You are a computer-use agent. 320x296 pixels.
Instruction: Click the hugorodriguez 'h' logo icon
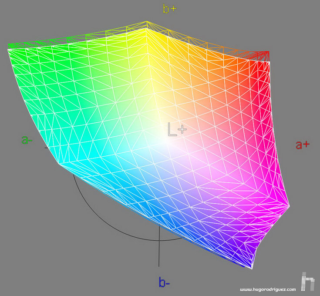pos(308,282)
